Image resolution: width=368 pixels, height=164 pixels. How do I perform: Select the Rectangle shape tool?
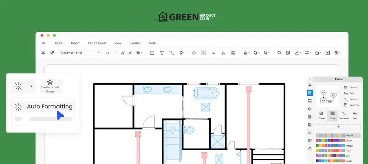point(152,53)
